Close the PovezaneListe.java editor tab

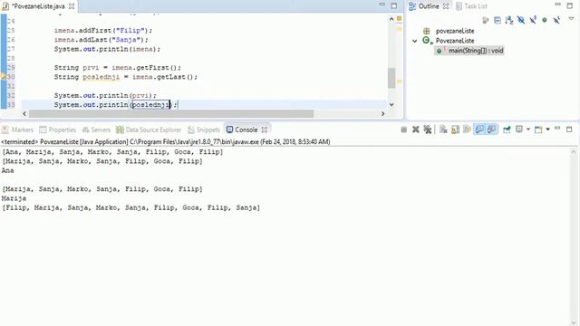click(x=72, y=6)
